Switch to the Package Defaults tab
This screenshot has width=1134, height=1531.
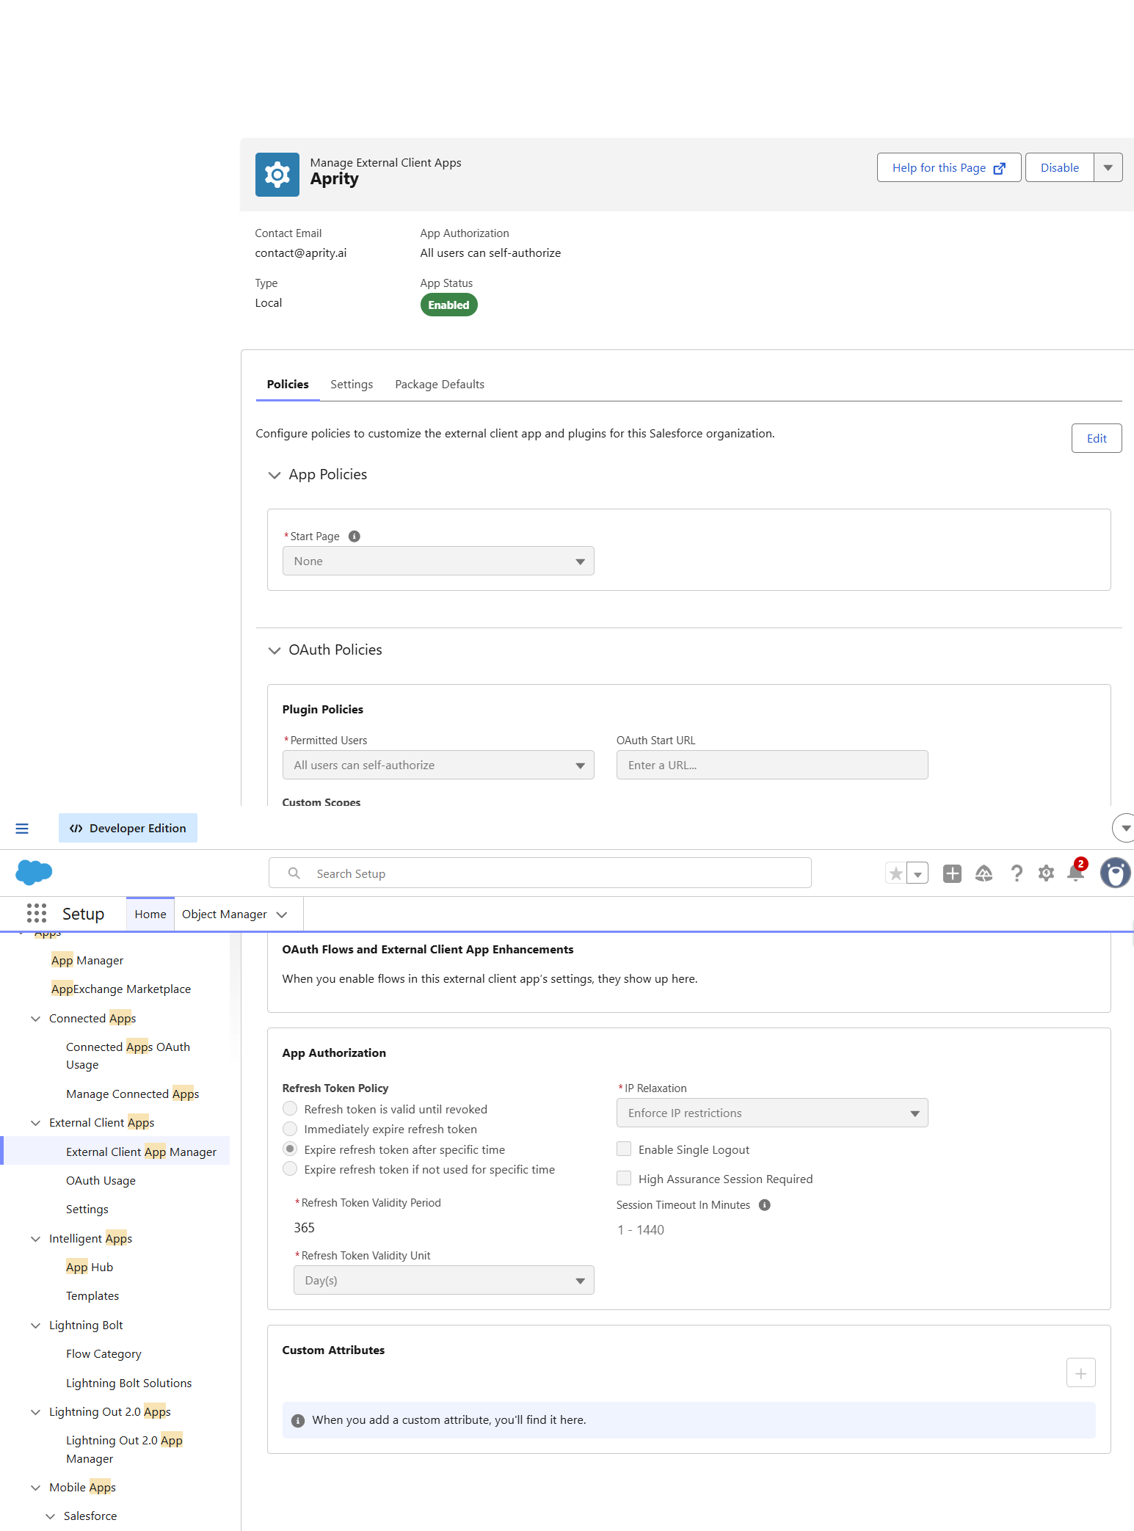tap(440, 384)
